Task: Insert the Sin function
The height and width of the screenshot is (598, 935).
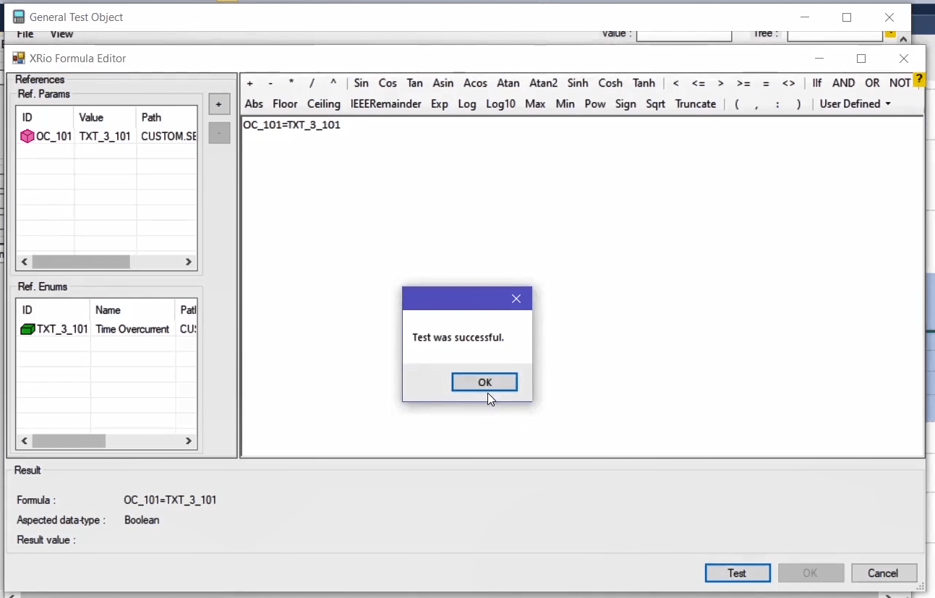Action: tap(361, 83)
